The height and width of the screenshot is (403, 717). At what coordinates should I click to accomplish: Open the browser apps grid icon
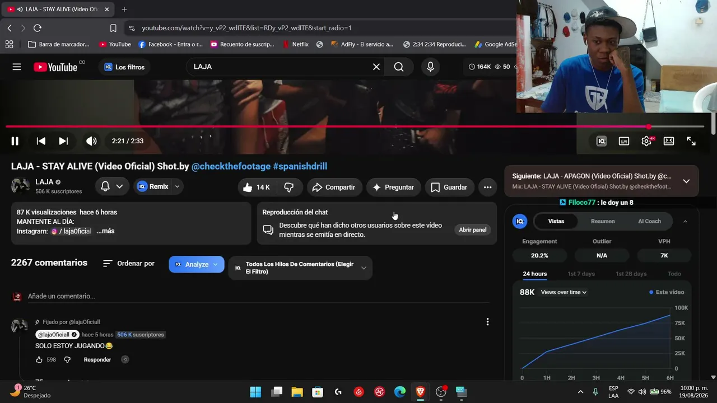(x=9, y=44)
